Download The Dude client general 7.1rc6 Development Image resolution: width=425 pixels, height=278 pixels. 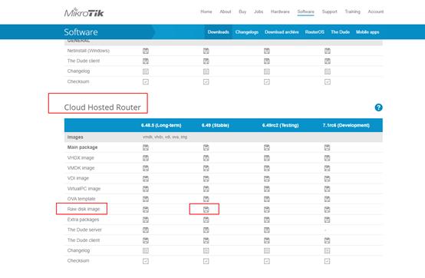point(328,61)
